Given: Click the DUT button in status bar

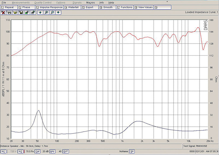Looking at the screenshot, I should [x=66, y=151].
